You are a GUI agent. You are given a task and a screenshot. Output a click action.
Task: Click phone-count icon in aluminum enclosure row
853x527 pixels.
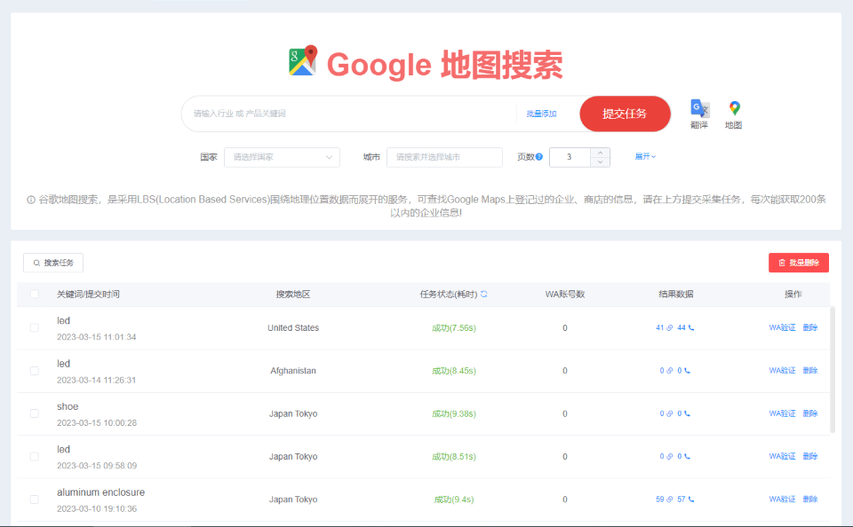pos(691,499)
